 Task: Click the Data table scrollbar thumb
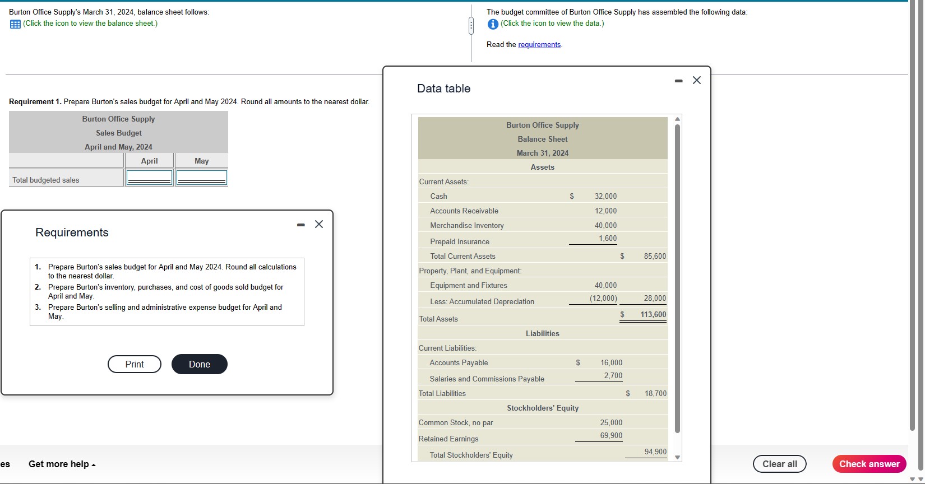[677, 278]
